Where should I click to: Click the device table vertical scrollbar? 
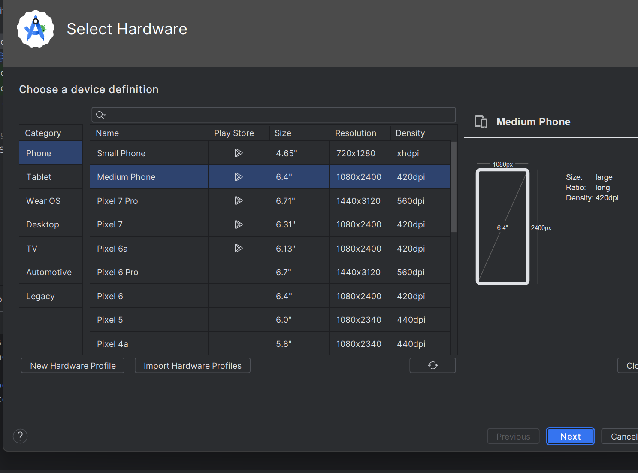454,187
